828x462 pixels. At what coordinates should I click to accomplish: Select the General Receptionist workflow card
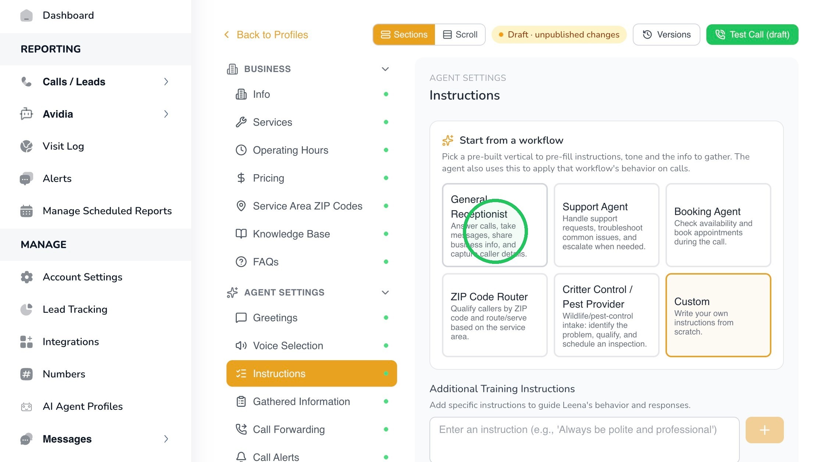(495, 225)
